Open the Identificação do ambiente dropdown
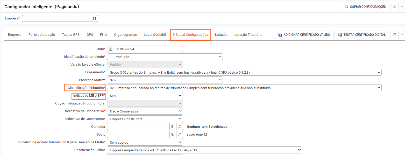 [165, 57]
